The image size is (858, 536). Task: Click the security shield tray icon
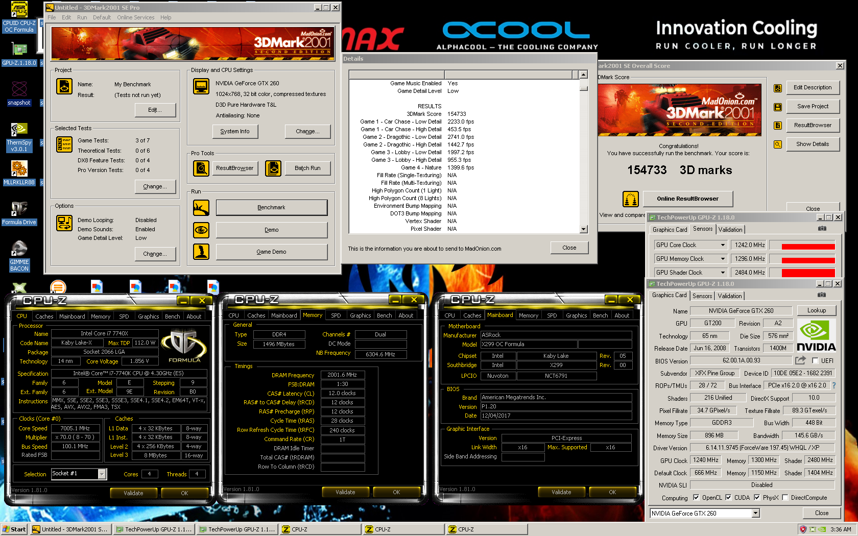coord(803,529)
